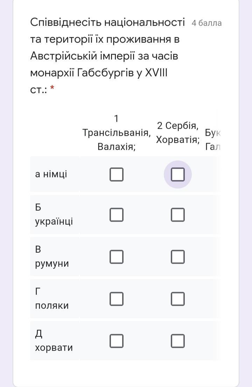Mark поляки checkbox under Сербія, Хорватія
The image size is (252, 387).
click(x=178, y=299)
